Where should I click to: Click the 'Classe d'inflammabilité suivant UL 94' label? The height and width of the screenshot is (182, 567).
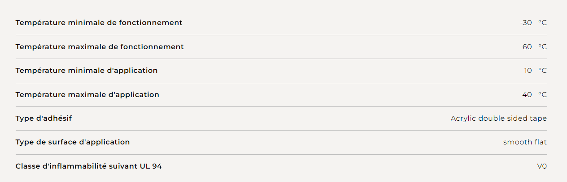(x=89, y=166)
